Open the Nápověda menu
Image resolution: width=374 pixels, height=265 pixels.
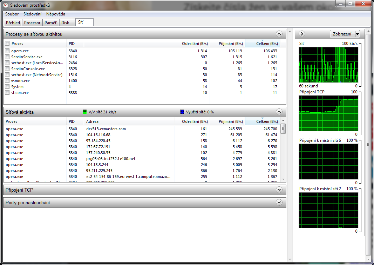[55, 14]
